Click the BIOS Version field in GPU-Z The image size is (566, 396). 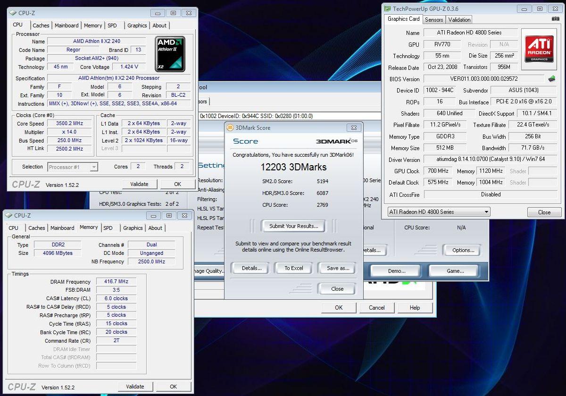(x=484, y=79)
